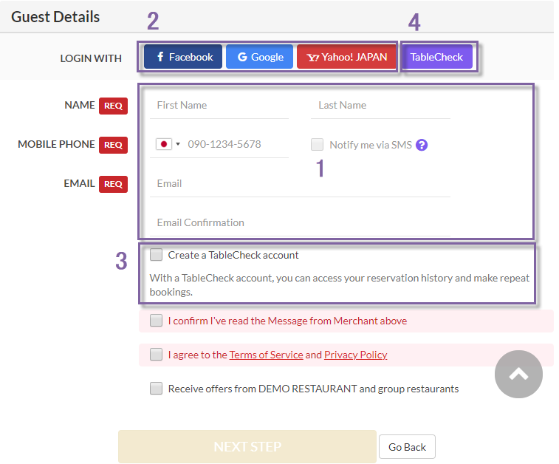Screen dimensions: 559x464
Task: Log in with the Google button
Action: [x=259, y=57]
